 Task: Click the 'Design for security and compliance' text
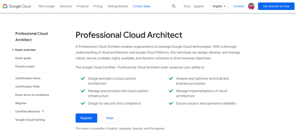pyautogui.click(x=114, y=103)
